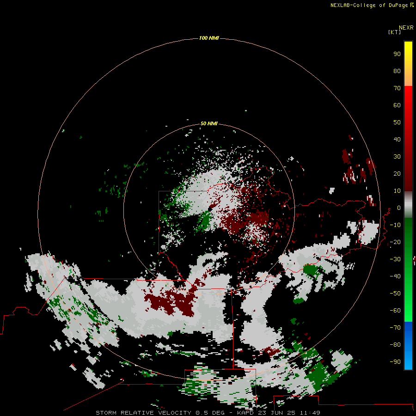The width and height of the screenshot is (416, 416).
Task: Click the [KT] units label
Action: pyautogui.click(x=395, y=32)
